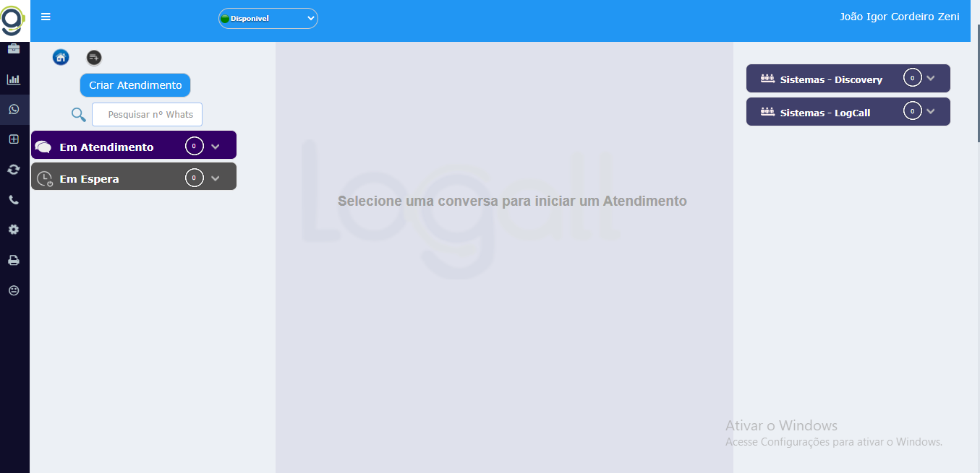This screenshot has width=980, height=473.
Task: Click the user name João Igor Cordeiro Zeni
Action: (x=900, y=17)
